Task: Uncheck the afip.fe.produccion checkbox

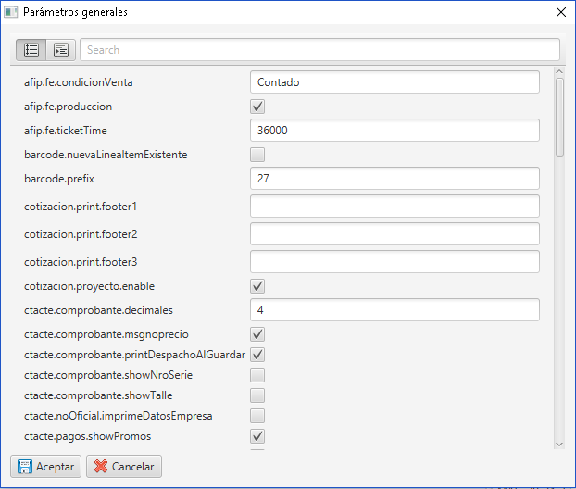Action: (x=257, y=107)
